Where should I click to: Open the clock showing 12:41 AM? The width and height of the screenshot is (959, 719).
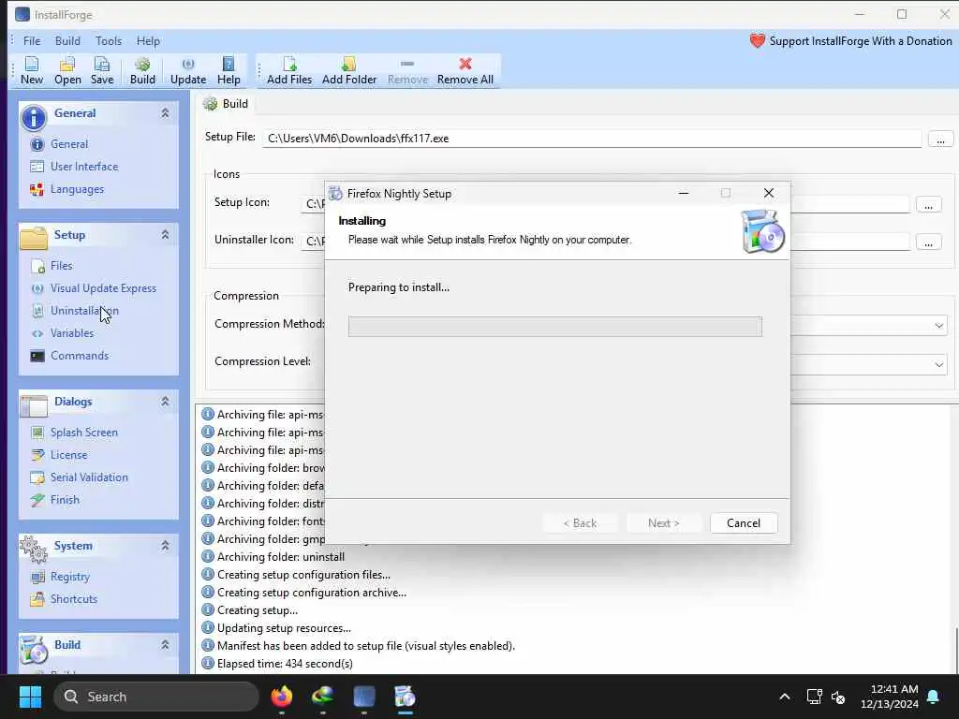pyautogui.click(x=890, y=697)
